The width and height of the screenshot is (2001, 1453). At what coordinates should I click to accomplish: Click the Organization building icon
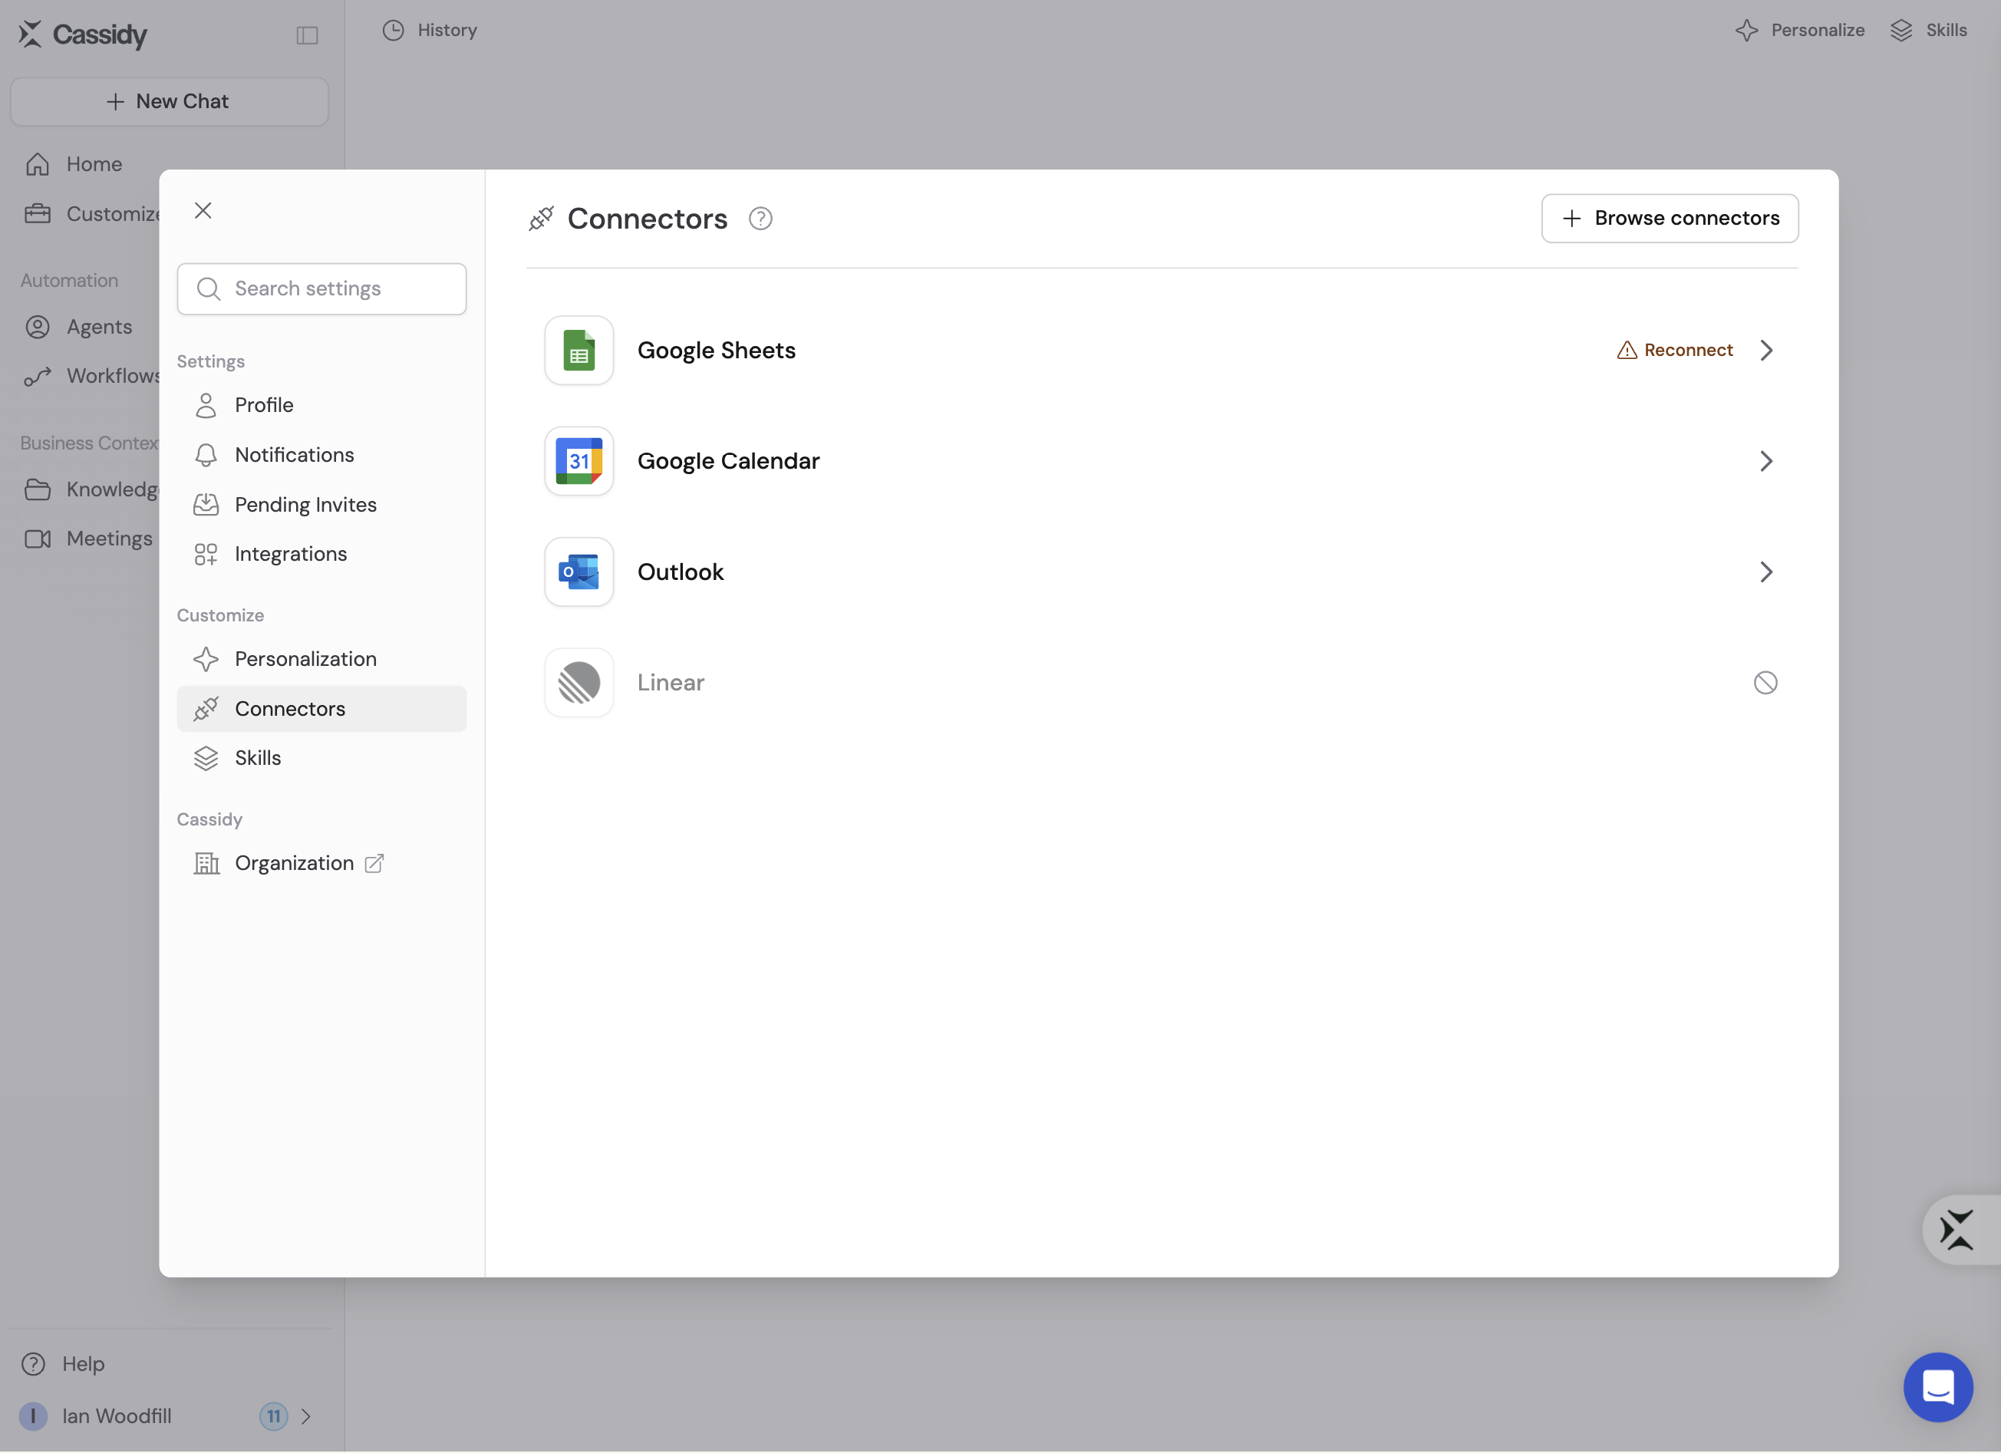[x=206, y=863]
